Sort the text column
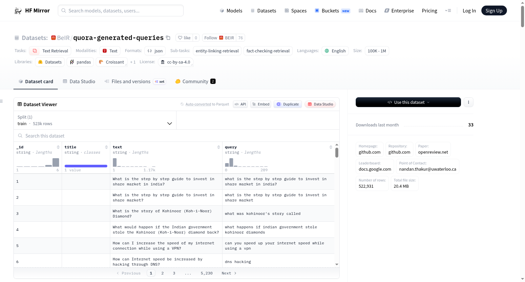 click(219, 147)
